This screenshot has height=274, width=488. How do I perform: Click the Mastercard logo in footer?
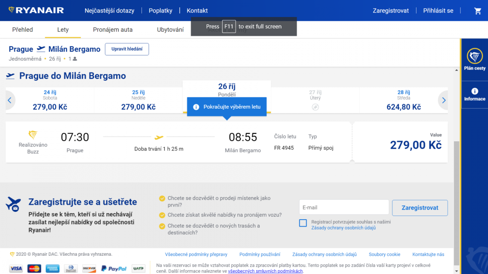(x=34, y=268)
